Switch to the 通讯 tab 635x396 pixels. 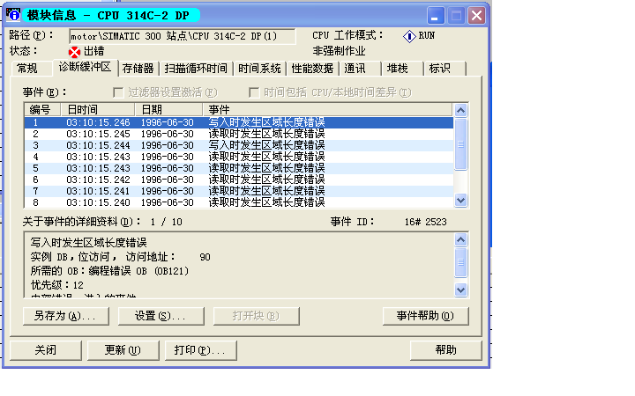pyautogui.click(x=360, y=69)
